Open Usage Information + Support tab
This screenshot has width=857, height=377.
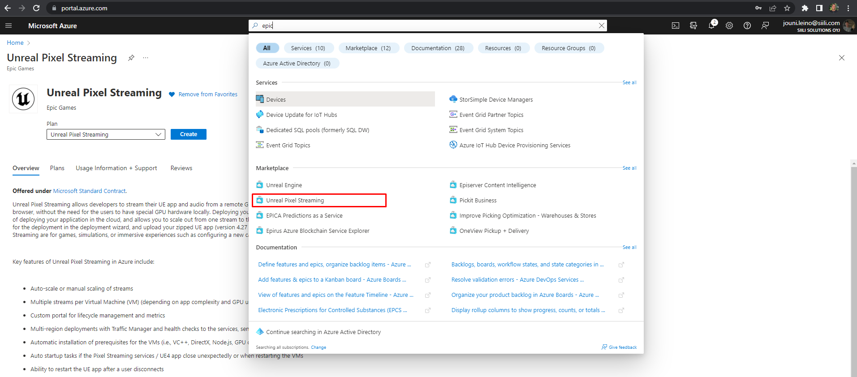click(116, 168)
